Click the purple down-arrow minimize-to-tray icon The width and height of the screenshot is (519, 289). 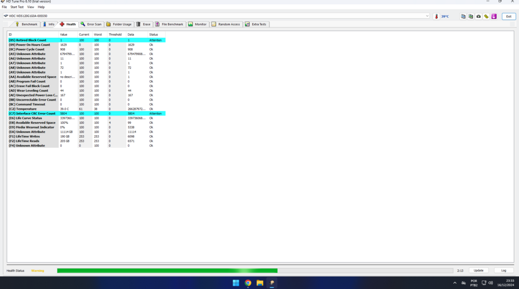point(494,17)
